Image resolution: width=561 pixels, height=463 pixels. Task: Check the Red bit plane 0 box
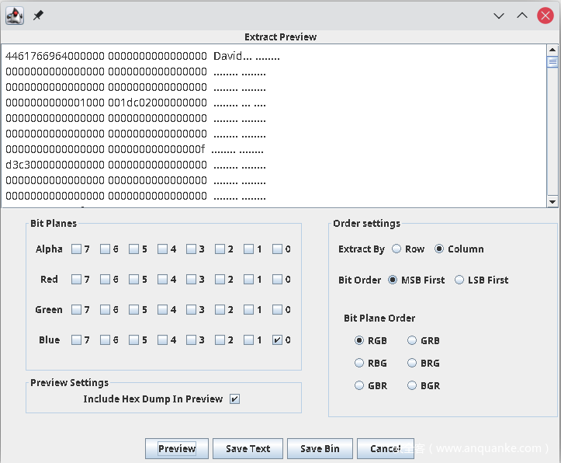point(277,280)
